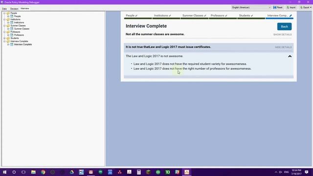Show hidden icons in system tray

tap(276, 172)
